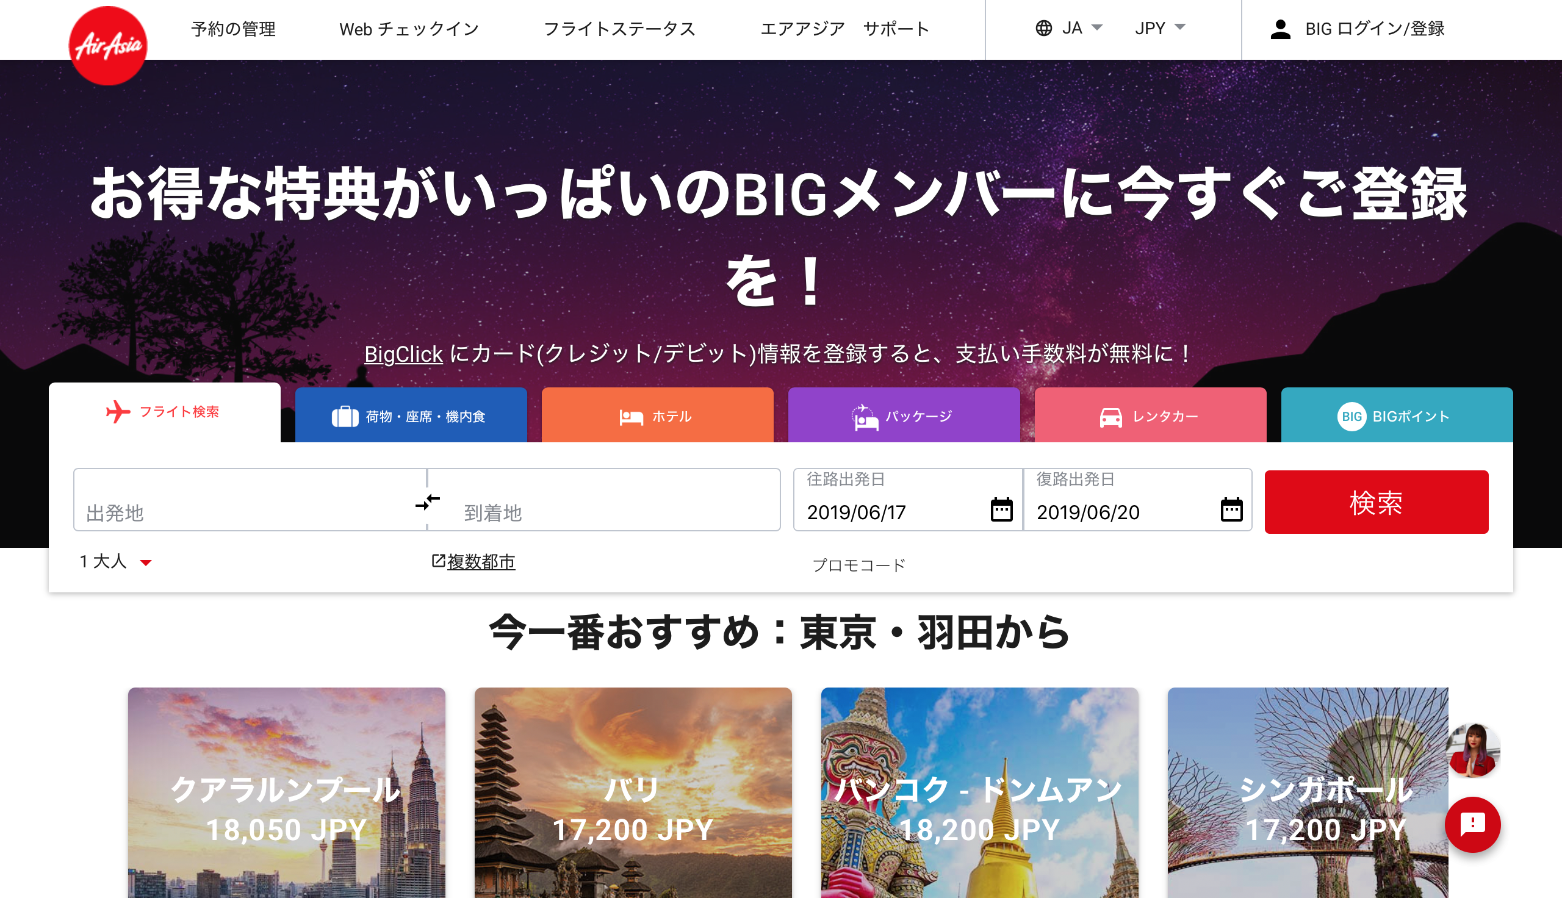1562x898 pixels.
Task: Click the 検索 search button
Action: tap(1376, 502)
